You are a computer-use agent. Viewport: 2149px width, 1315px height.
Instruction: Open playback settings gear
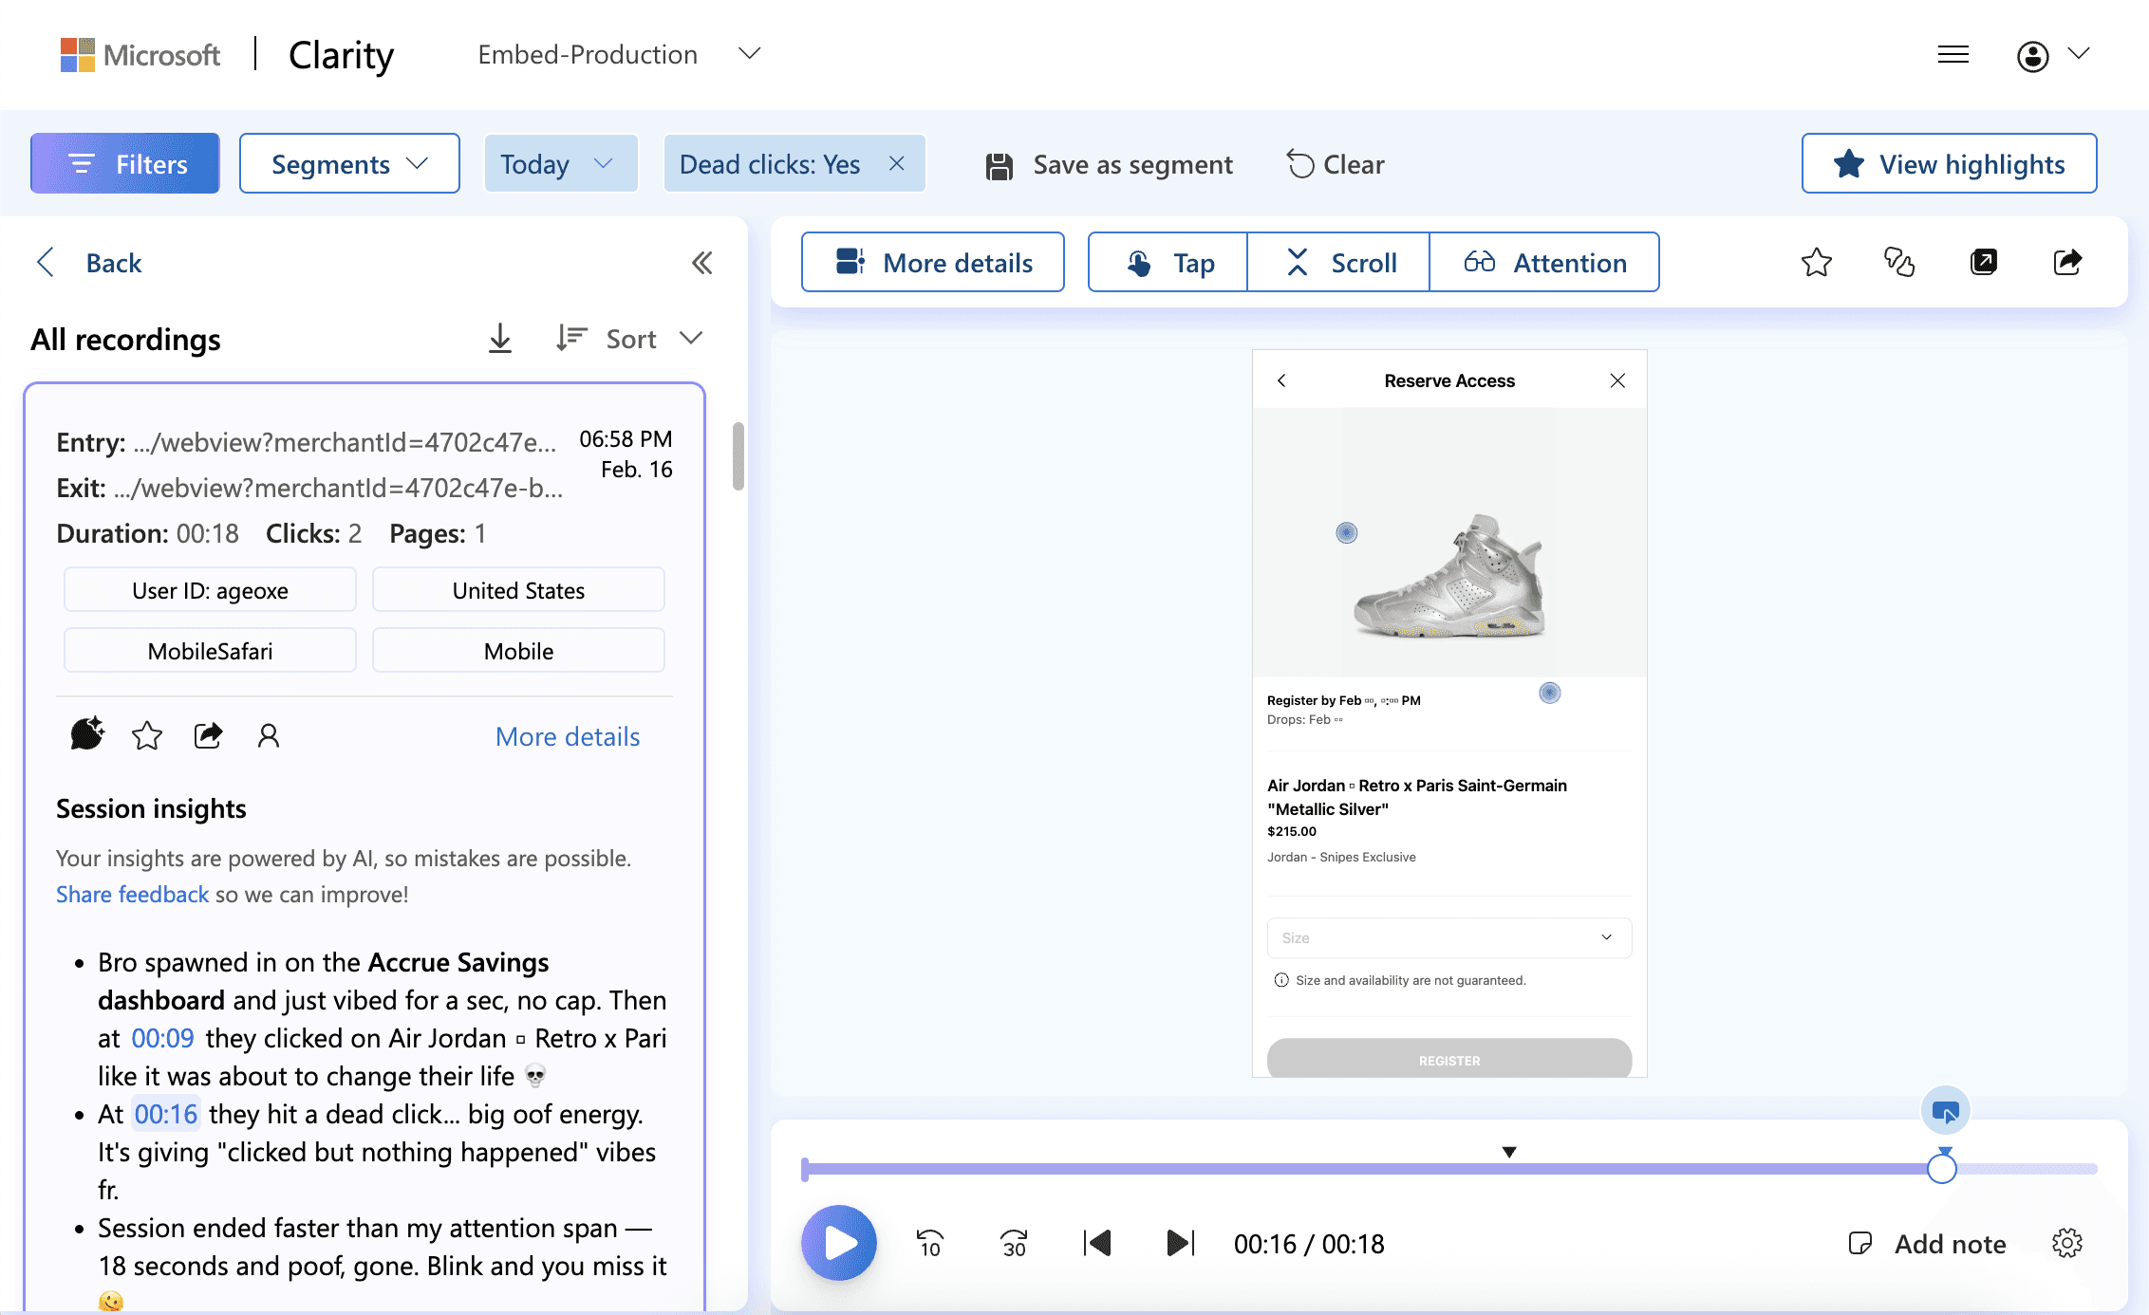coord(2066,1243)
